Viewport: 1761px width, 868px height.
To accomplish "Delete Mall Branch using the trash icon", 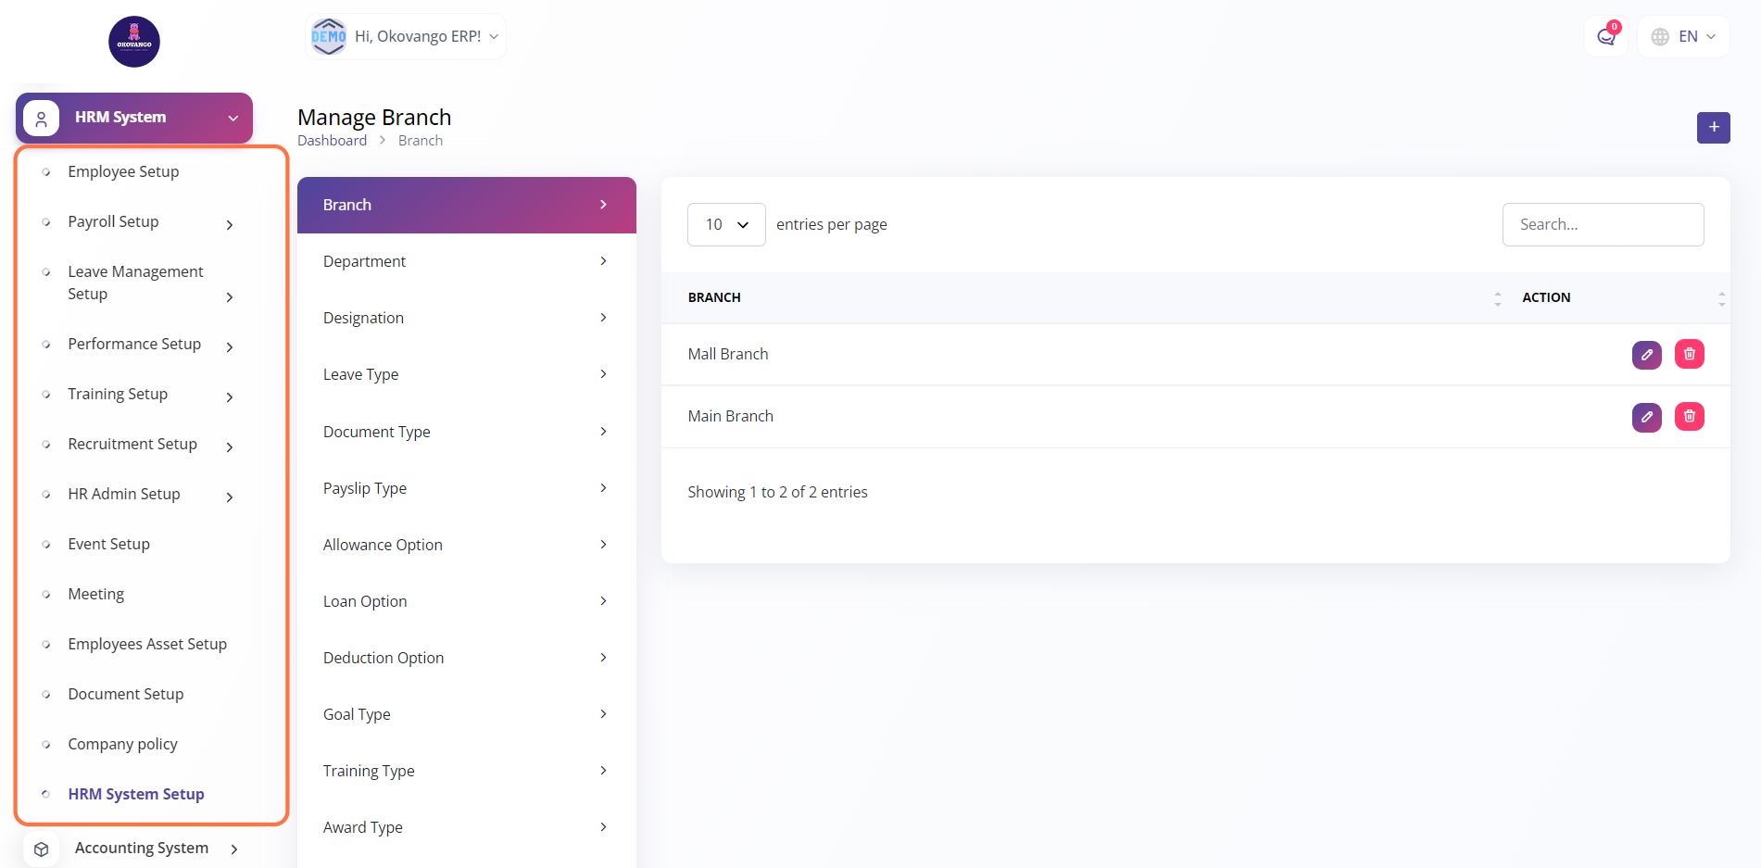I will pos(1689,355).
